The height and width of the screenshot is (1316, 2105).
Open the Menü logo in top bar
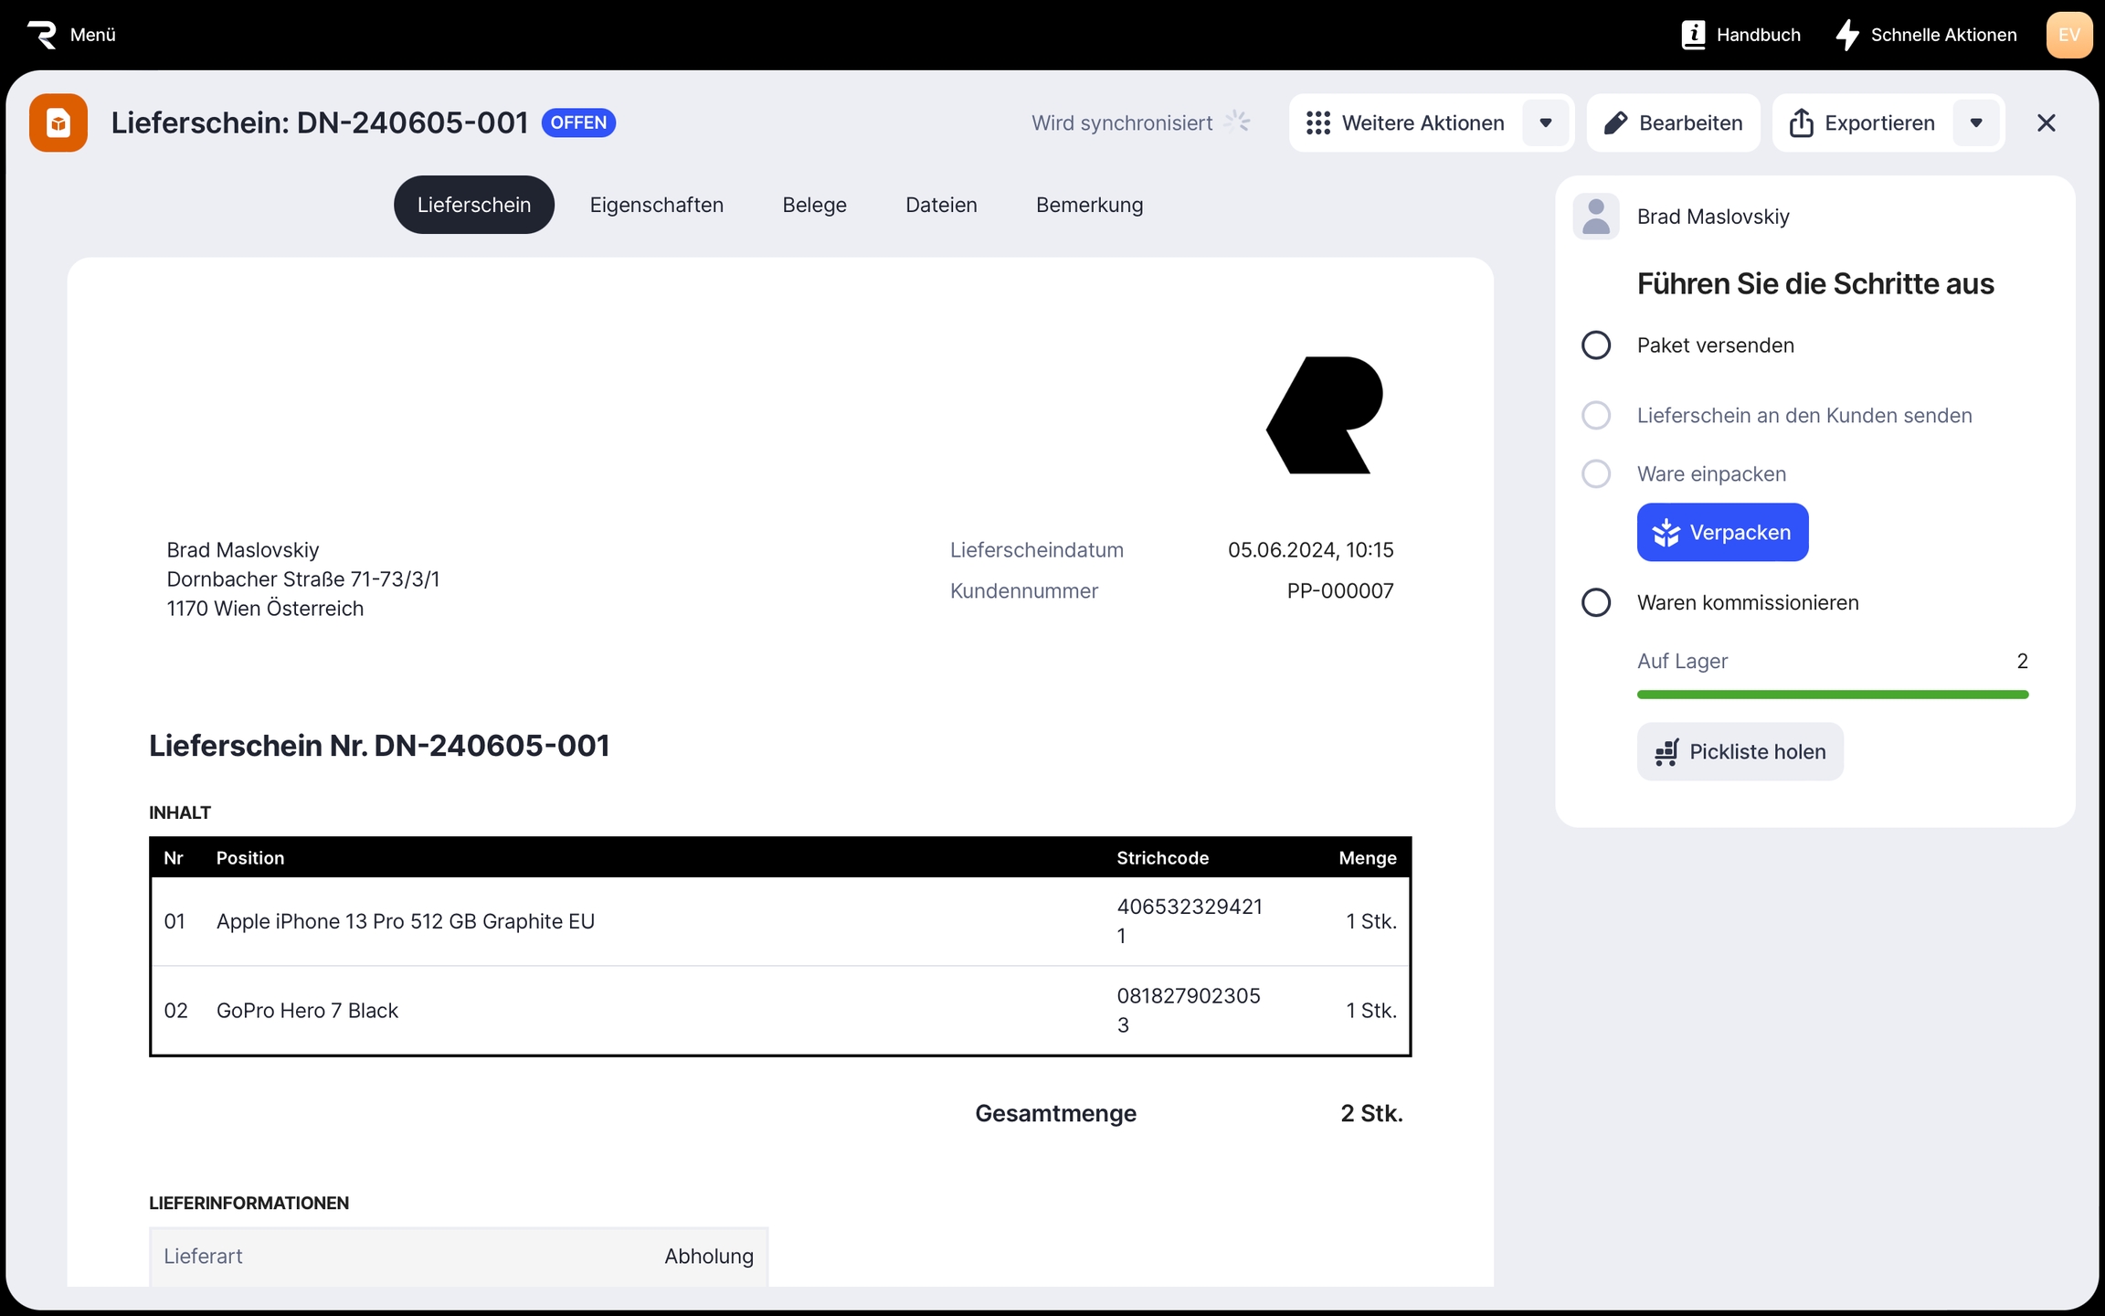click(42, 35)
